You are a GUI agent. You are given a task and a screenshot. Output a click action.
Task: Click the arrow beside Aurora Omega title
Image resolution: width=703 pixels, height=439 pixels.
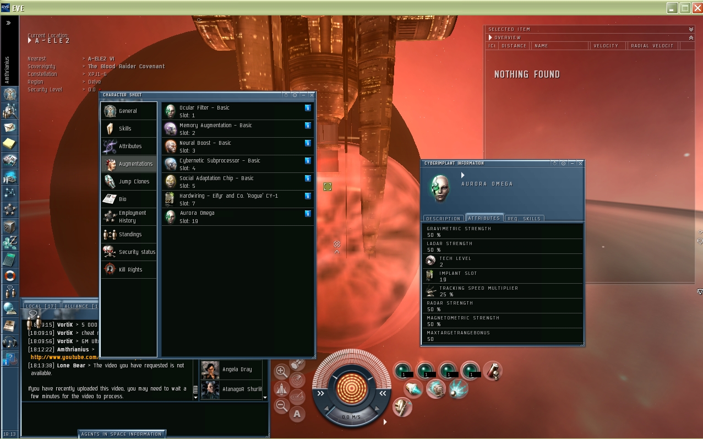(x=463, y=175)
